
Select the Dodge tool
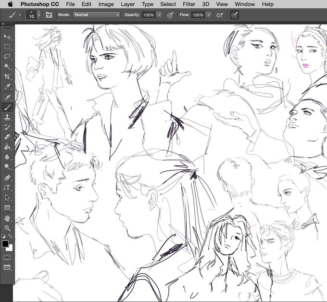tap(7, 167)
